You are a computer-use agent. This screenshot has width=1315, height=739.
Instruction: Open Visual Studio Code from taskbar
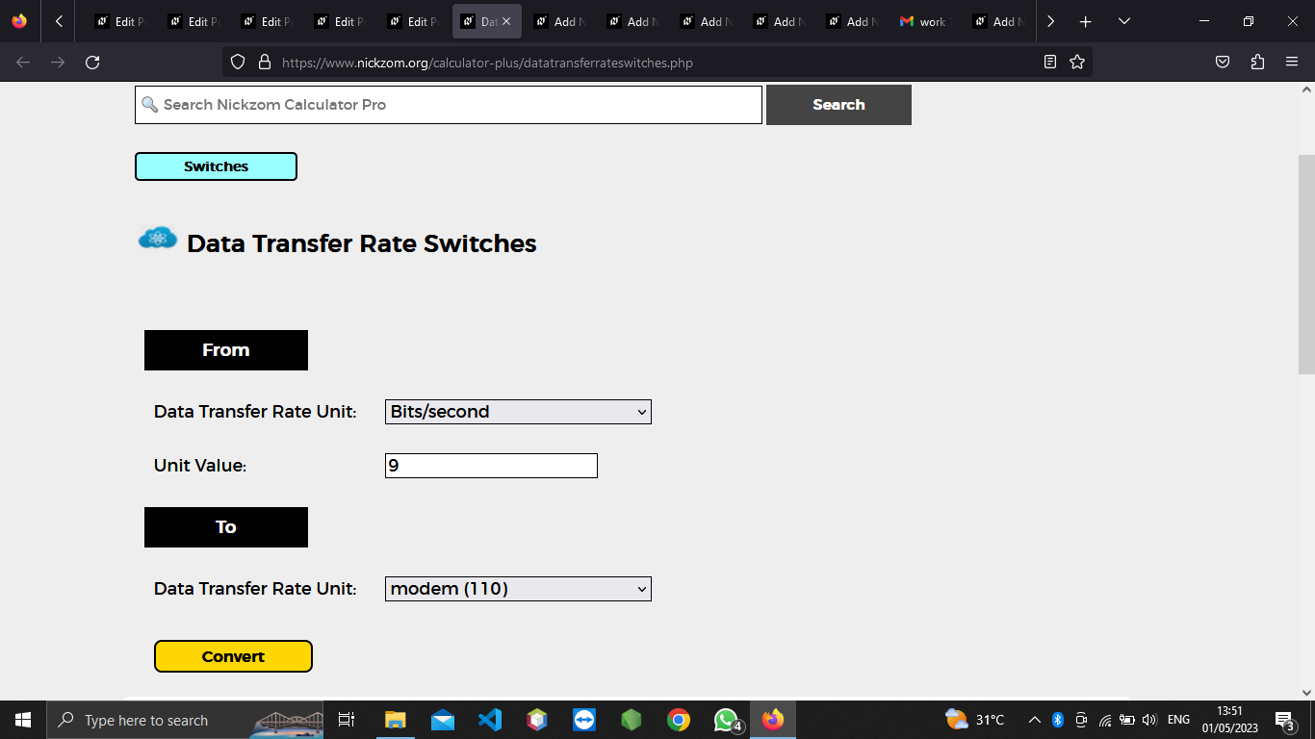[490, 720]
